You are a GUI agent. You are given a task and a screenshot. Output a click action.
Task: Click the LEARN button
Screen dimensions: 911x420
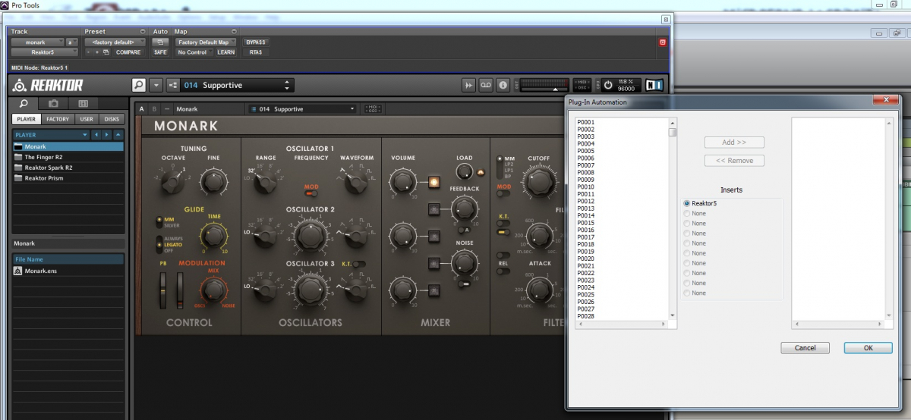click(226, 52)
